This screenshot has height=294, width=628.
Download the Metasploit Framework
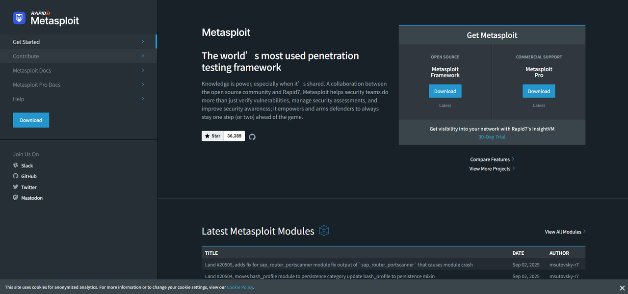click(x=445, y=91)
